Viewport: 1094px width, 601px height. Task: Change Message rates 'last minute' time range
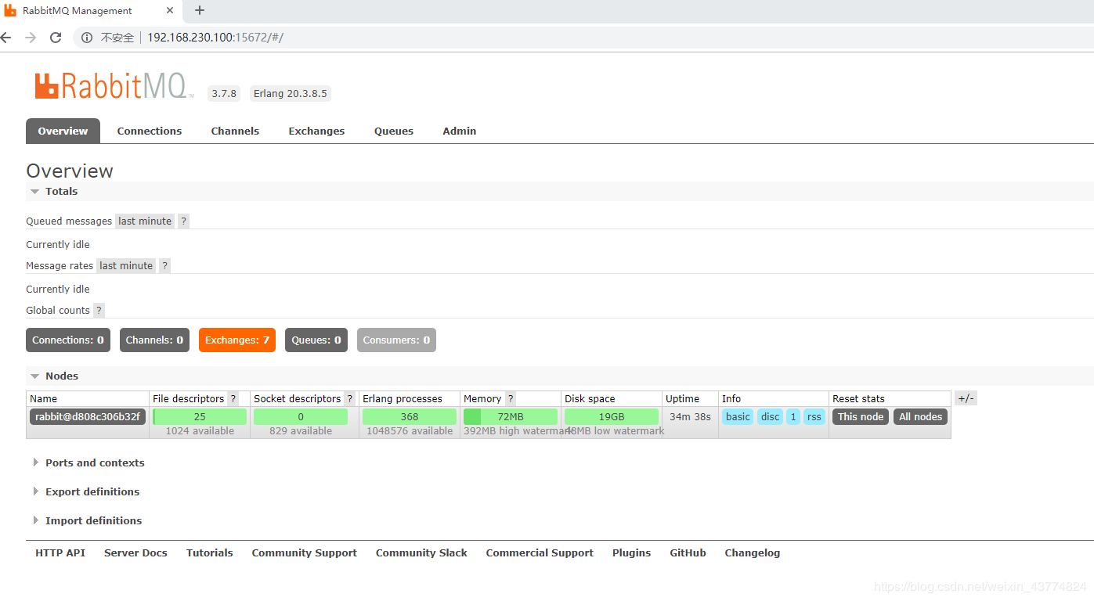click(x=126, y=266)
